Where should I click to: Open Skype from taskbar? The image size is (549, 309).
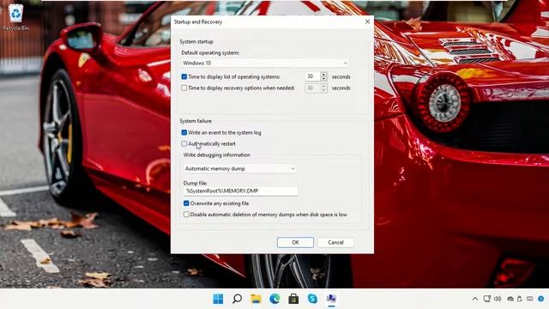[x=312, y=299]
